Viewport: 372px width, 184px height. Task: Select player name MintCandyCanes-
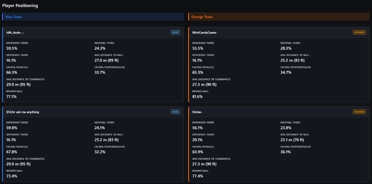pos(205,32)
